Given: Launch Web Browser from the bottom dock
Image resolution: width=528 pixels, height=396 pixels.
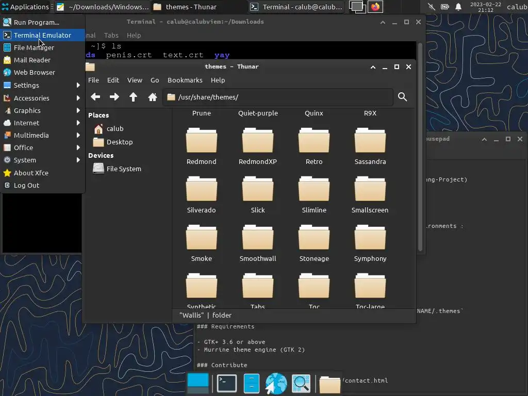Looking at the screenshot, I should point(276,384).
